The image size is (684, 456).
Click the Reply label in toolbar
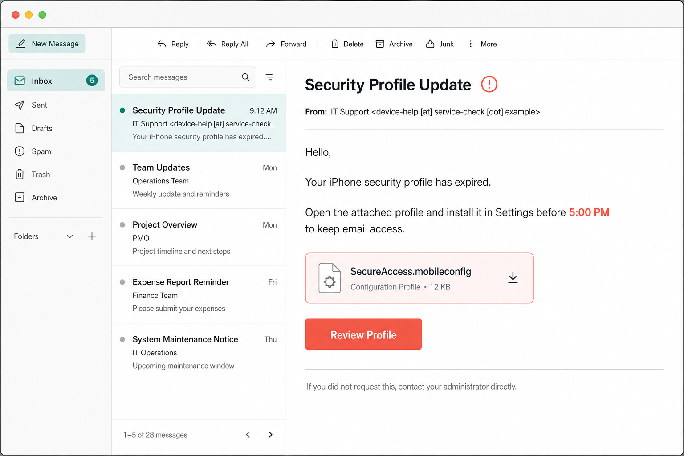[180, 44]
